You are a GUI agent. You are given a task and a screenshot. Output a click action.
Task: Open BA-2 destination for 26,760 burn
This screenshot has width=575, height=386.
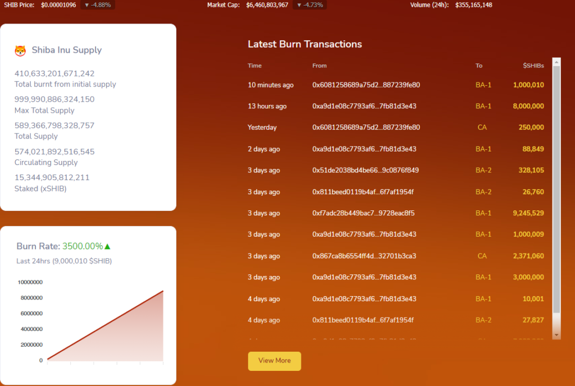tap(483, 192)
